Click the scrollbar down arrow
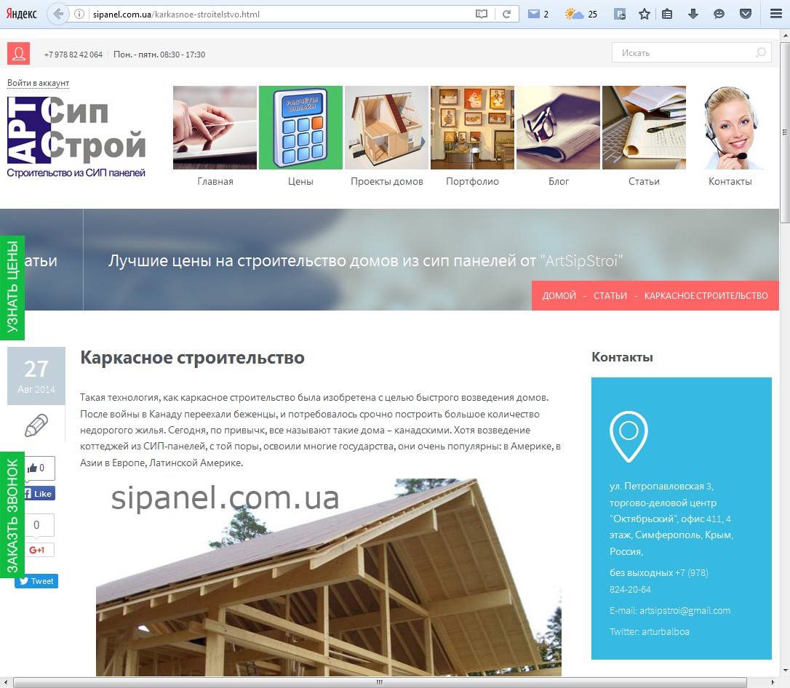 (785, 671)
